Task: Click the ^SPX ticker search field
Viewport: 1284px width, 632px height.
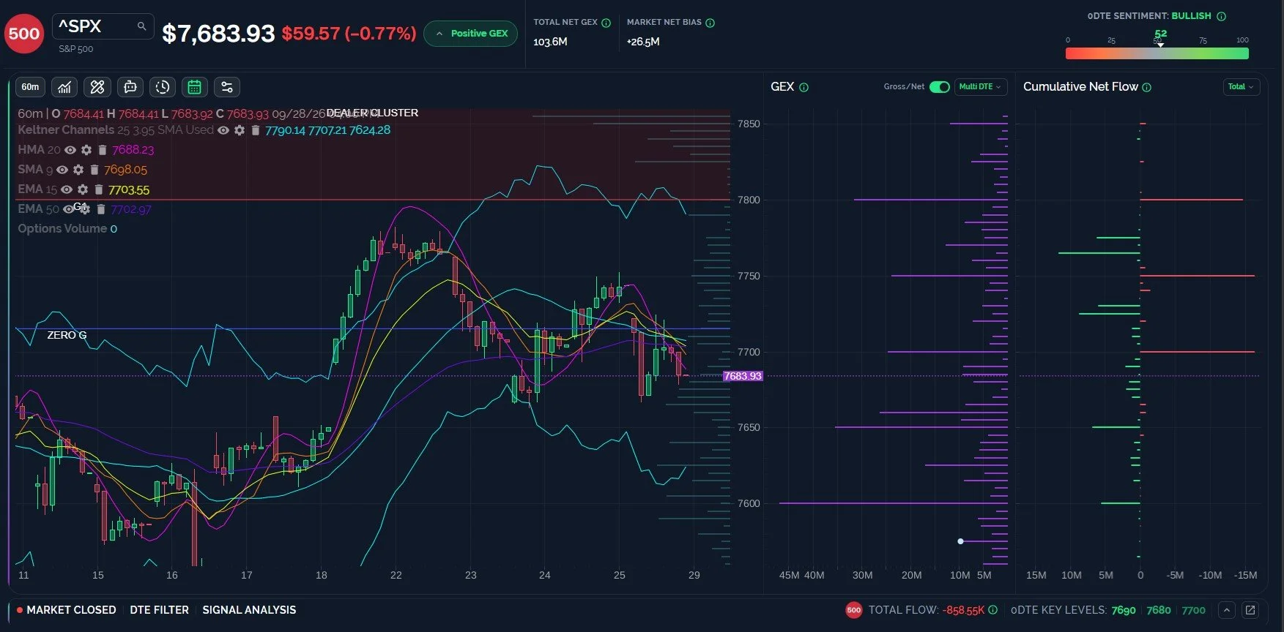Action: click(103, 26)
